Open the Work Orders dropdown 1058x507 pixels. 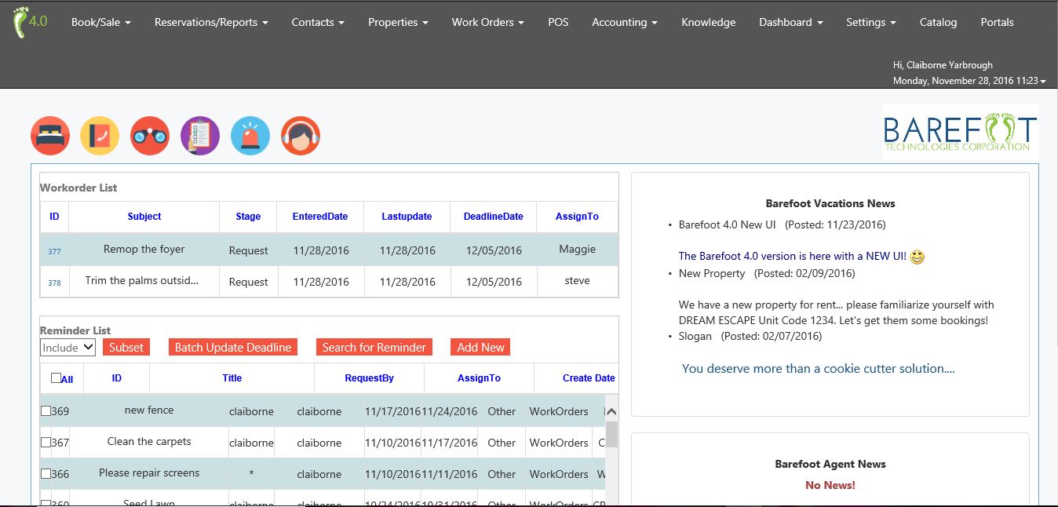[x=488, y=22]
